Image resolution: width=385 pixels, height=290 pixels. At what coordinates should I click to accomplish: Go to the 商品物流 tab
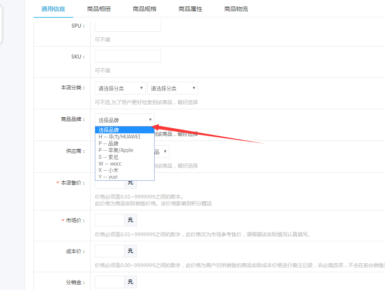(236, 9)
